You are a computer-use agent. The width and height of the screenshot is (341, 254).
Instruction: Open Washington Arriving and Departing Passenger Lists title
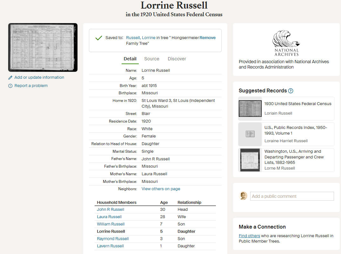point(294,157)
